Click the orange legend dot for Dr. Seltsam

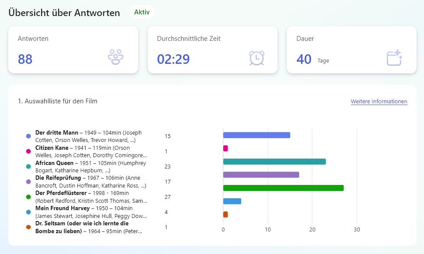coord(28,227)
